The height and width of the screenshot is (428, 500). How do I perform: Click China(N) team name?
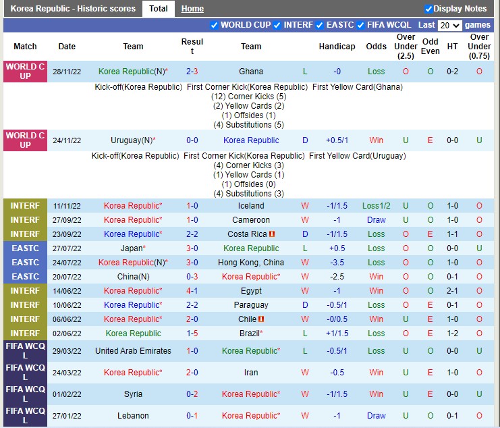pyautogui.click(x=133, y=277)
